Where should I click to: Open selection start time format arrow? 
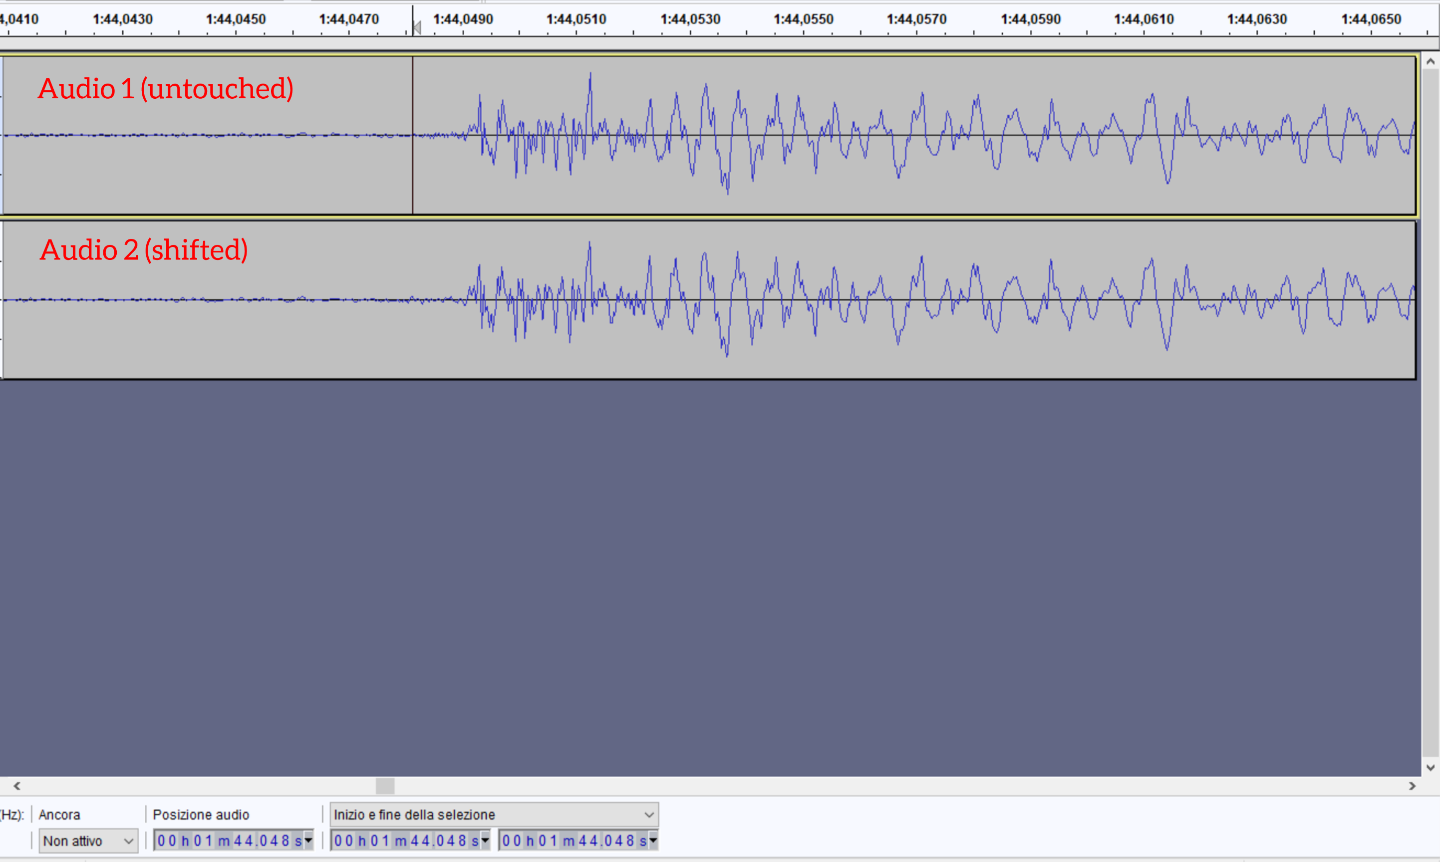[485, 840]
